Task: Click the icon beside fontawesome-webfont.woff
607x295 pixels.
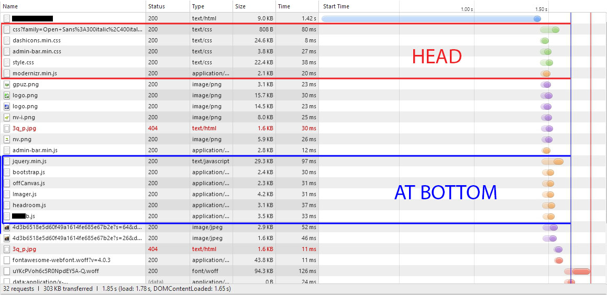Action: (7, 260)
